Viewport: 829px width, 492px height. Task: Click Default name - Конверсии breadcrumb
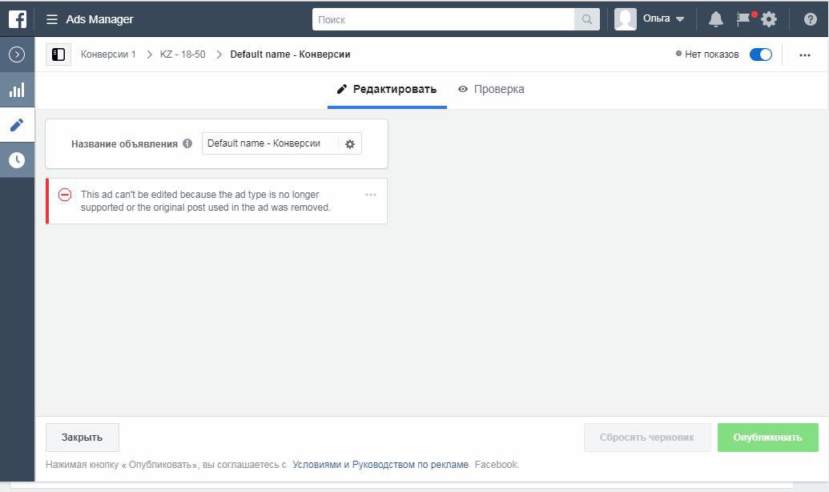290,54
